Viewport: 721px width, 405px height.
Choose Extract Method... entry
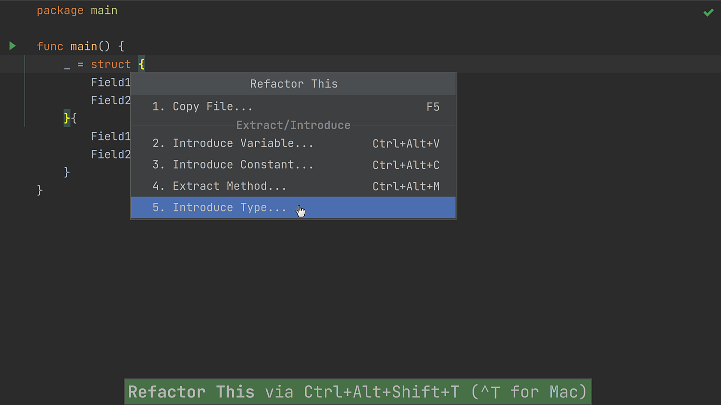click(x=293, y=186)
